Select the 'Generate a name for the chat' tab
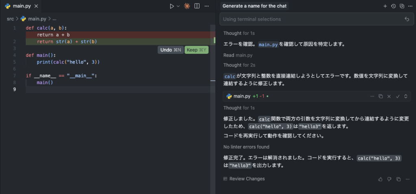This screenshot has width=416, height=194. coord(255,6)
